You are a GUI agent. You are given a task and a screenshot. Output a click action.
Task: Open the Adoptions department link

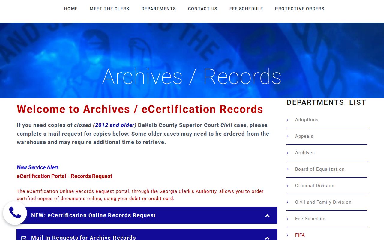click(x=307, y=120)
